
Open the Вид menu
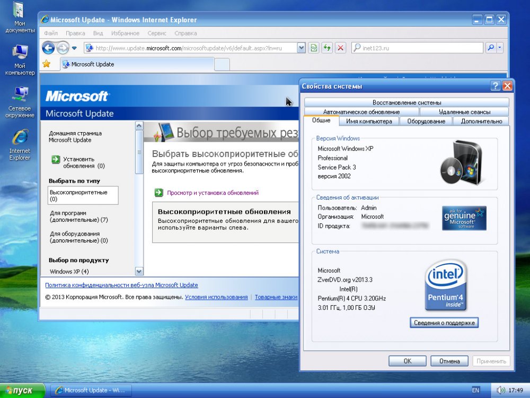98,33
